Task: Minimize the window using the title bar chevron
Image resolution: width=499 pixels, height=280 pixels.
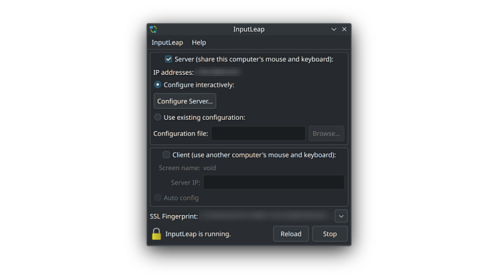Action: click(334, 29)
